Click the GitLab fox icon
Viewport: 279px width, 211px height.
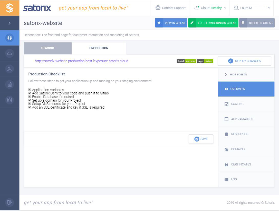tap(159, 23)
